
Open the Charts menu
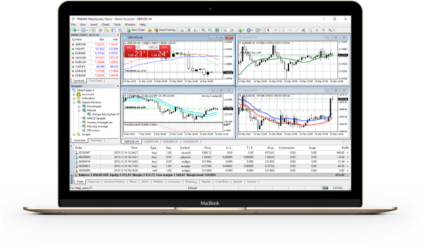pyautogui.click(x=105, y=24)
